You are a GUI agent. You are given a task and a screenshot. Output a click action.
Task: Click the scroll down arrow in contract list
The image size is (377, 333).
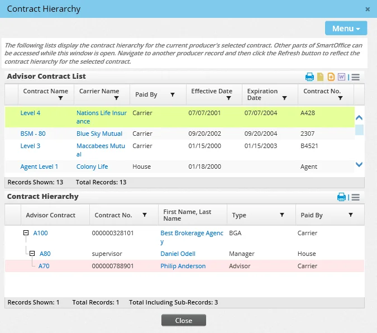point(359,164)
